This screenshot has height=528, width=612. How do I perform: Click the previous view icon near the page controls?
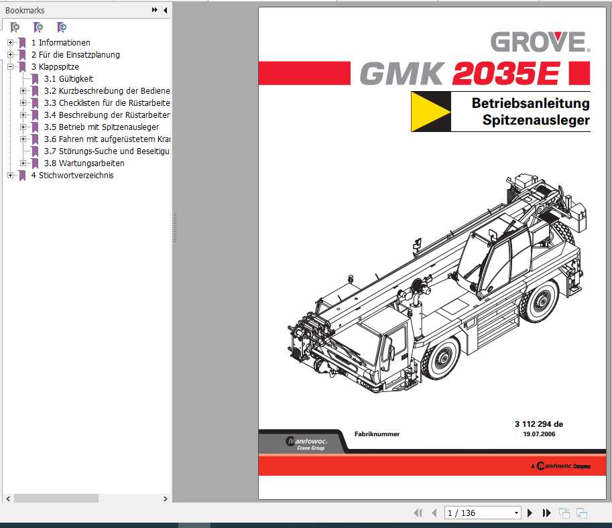point(564,513)
